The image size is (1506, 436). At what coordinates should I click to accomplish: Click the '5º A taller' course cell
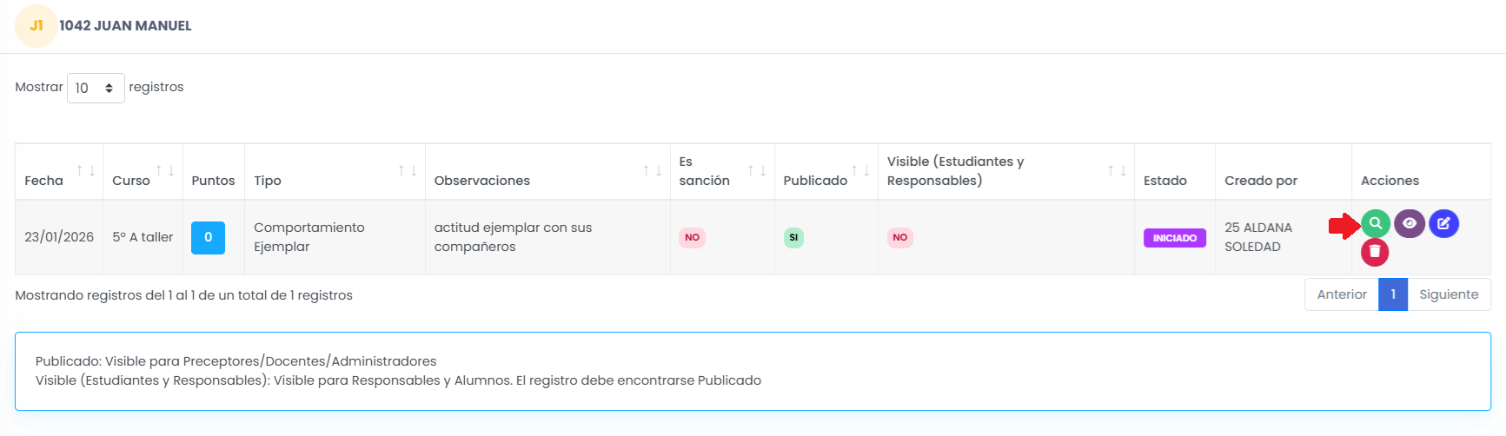(x=143, y=237)
